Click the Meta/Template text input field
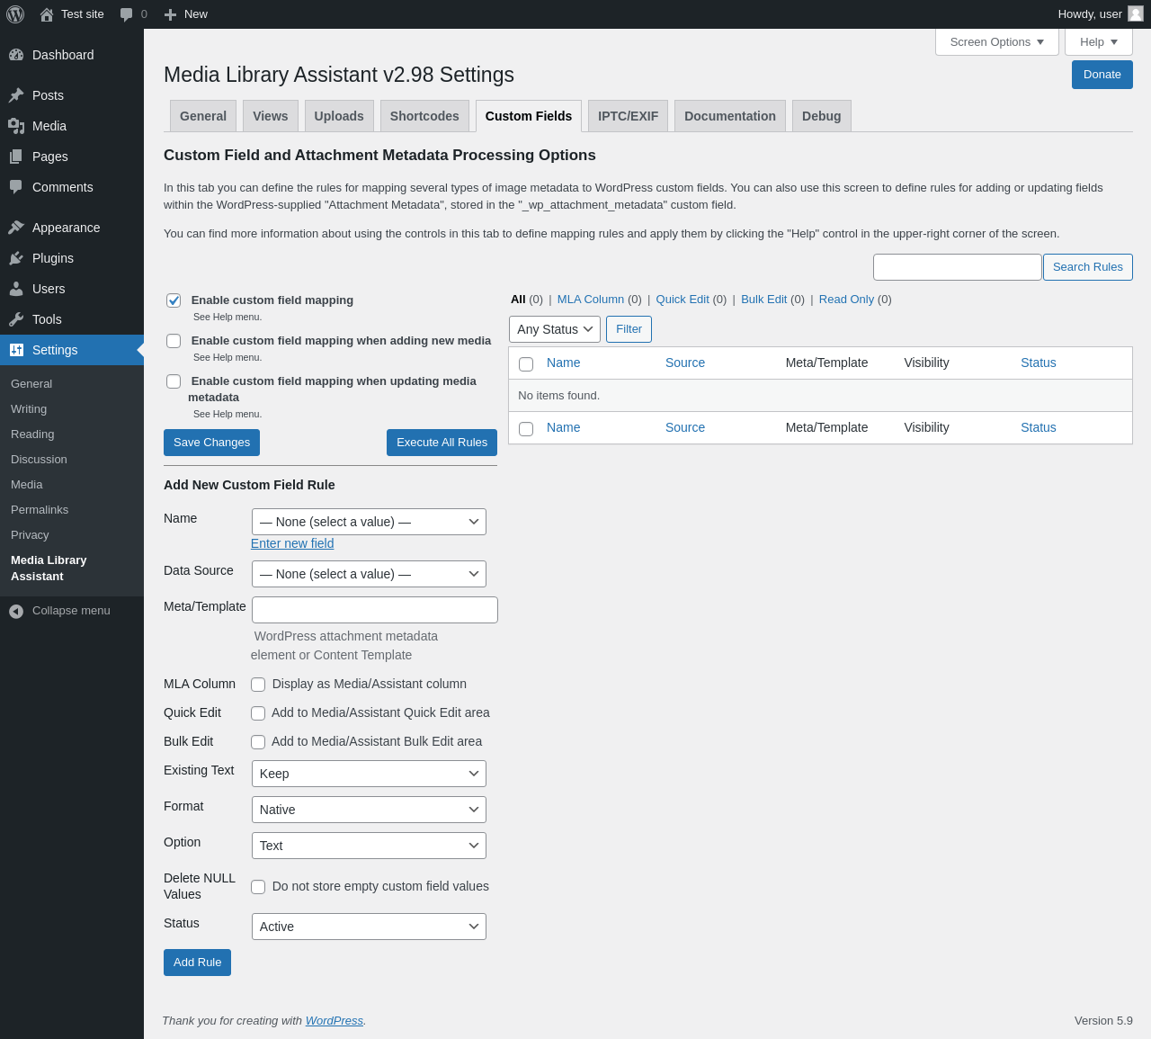Viewport: 1151px width, 1039px height. pos(374,610)
